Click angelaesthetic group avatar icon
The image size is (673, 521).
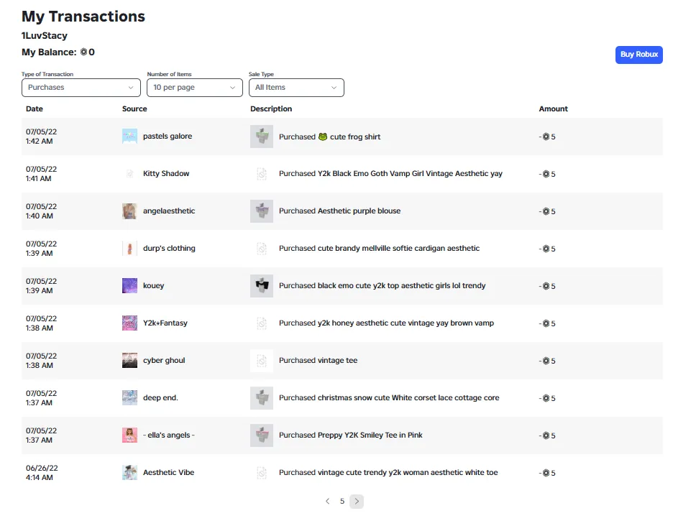pos(129,211)
